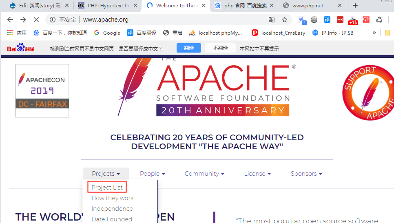394x223 pixels.
Task: Switch to Baidu PHP search tab
Action: [x=241, y=6]
